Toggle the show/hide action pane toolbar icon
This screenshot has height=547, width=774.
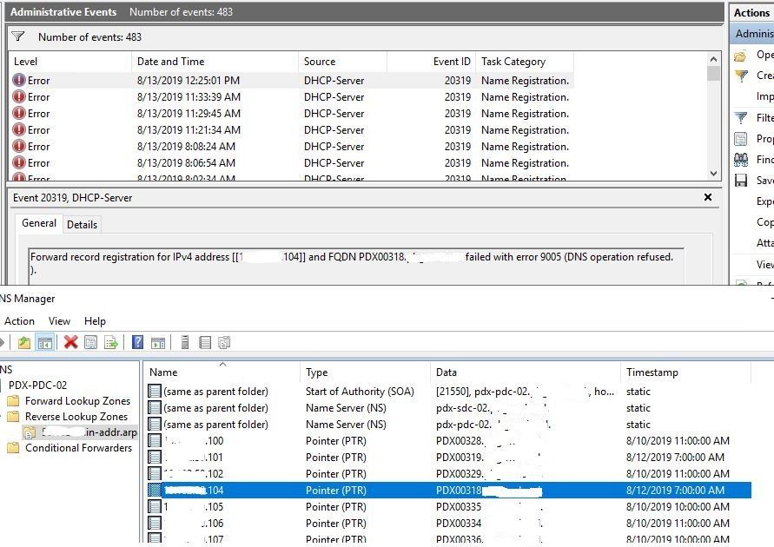[x=158, y=343]
